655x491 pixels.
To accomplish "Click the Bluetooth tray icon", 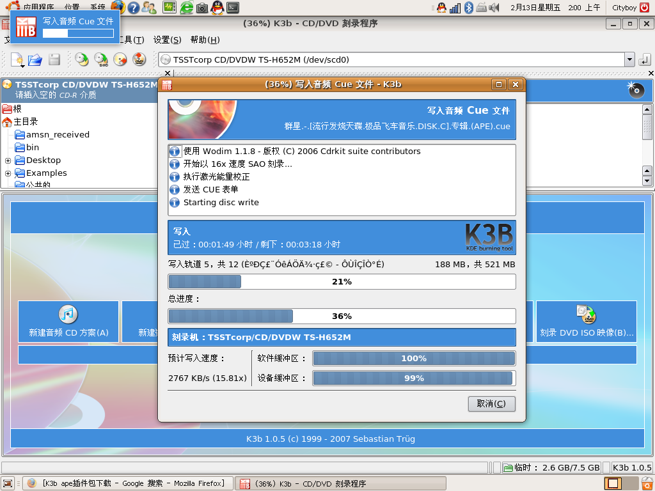I will point(469,8).
